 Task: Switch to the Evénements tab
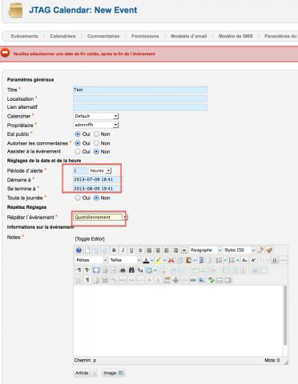25,36
